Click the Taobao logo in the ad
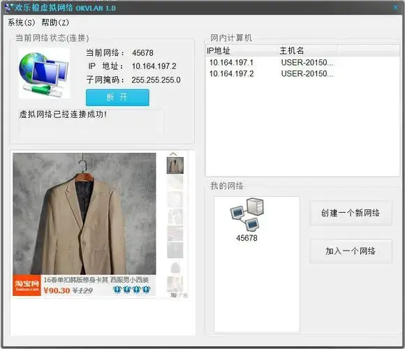 coord(27,285)
